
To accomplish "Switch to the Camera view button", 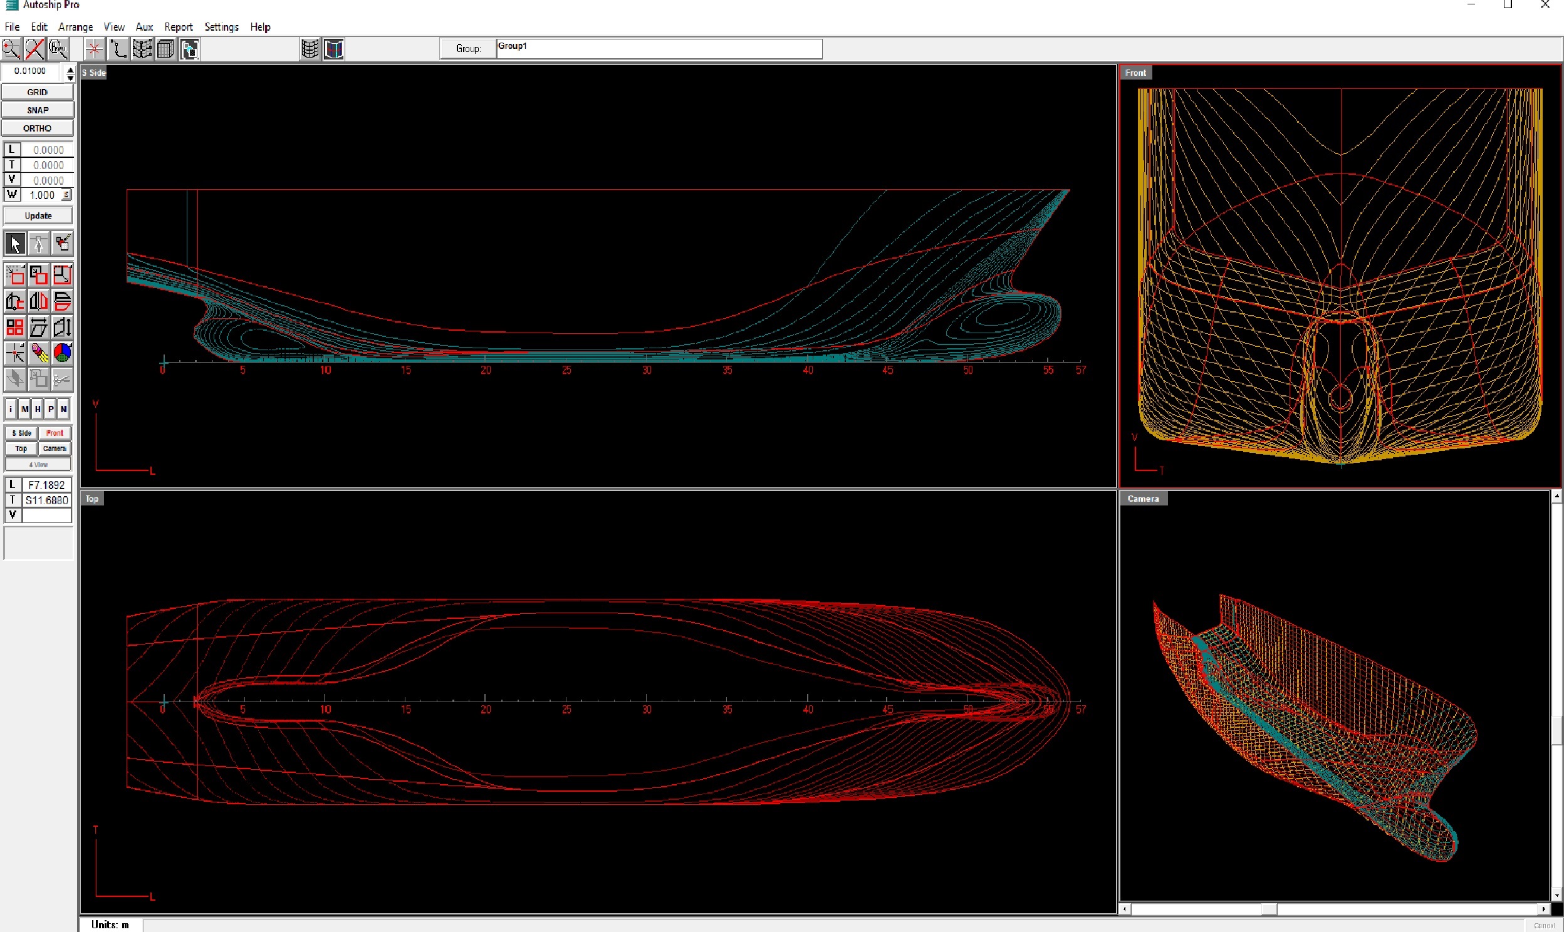I will pyautogui.click(x=55, y=448).
